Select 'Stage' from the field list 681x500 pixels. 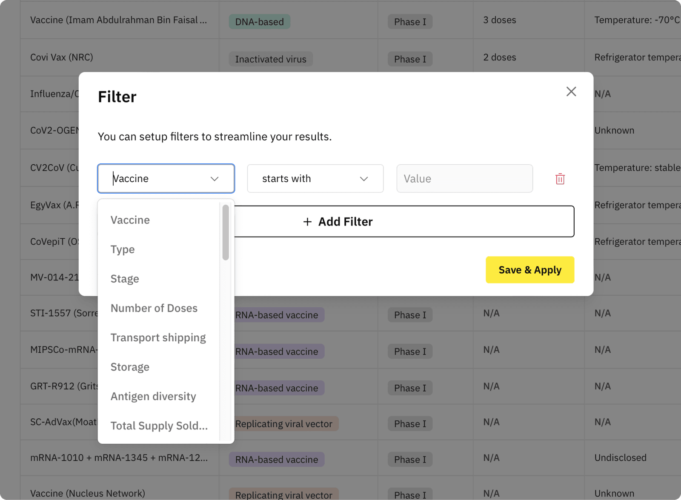tap(125, 279)
